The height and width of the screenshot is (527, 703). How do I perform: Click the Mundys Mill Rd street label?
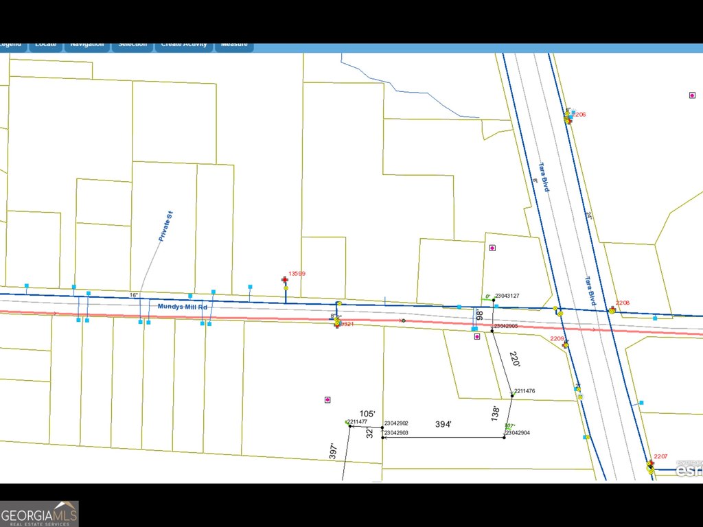coord(183,307)
